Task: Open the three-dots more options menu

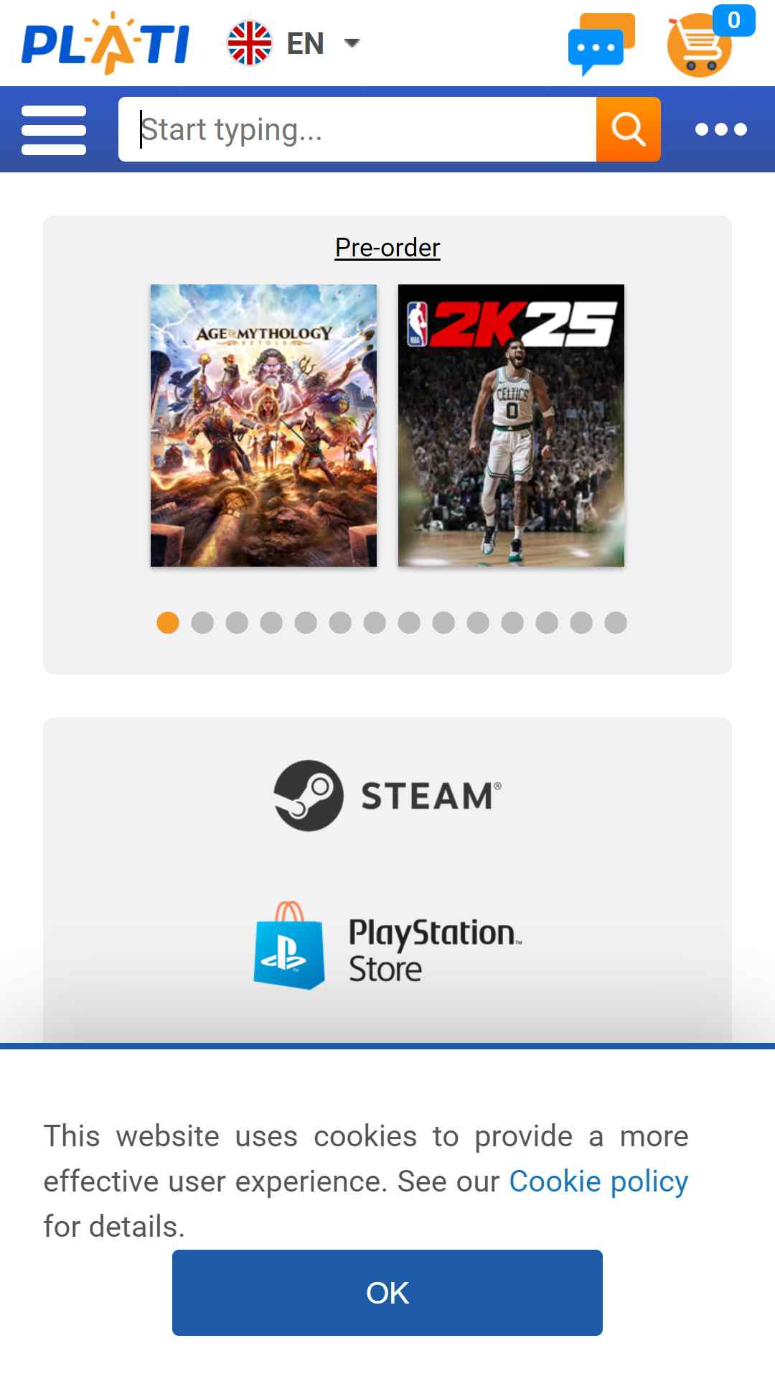Action: (721, 129)
